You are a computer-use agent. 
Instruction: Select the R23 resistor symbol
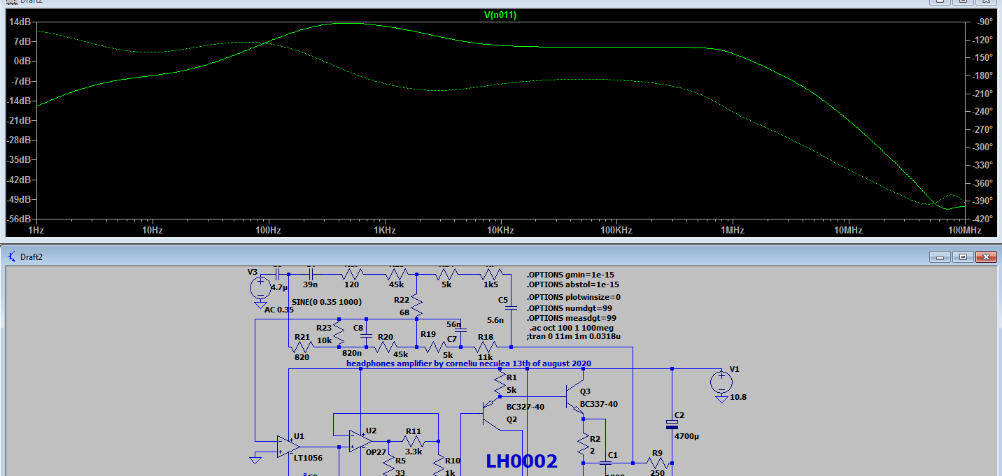pos(339,333)
